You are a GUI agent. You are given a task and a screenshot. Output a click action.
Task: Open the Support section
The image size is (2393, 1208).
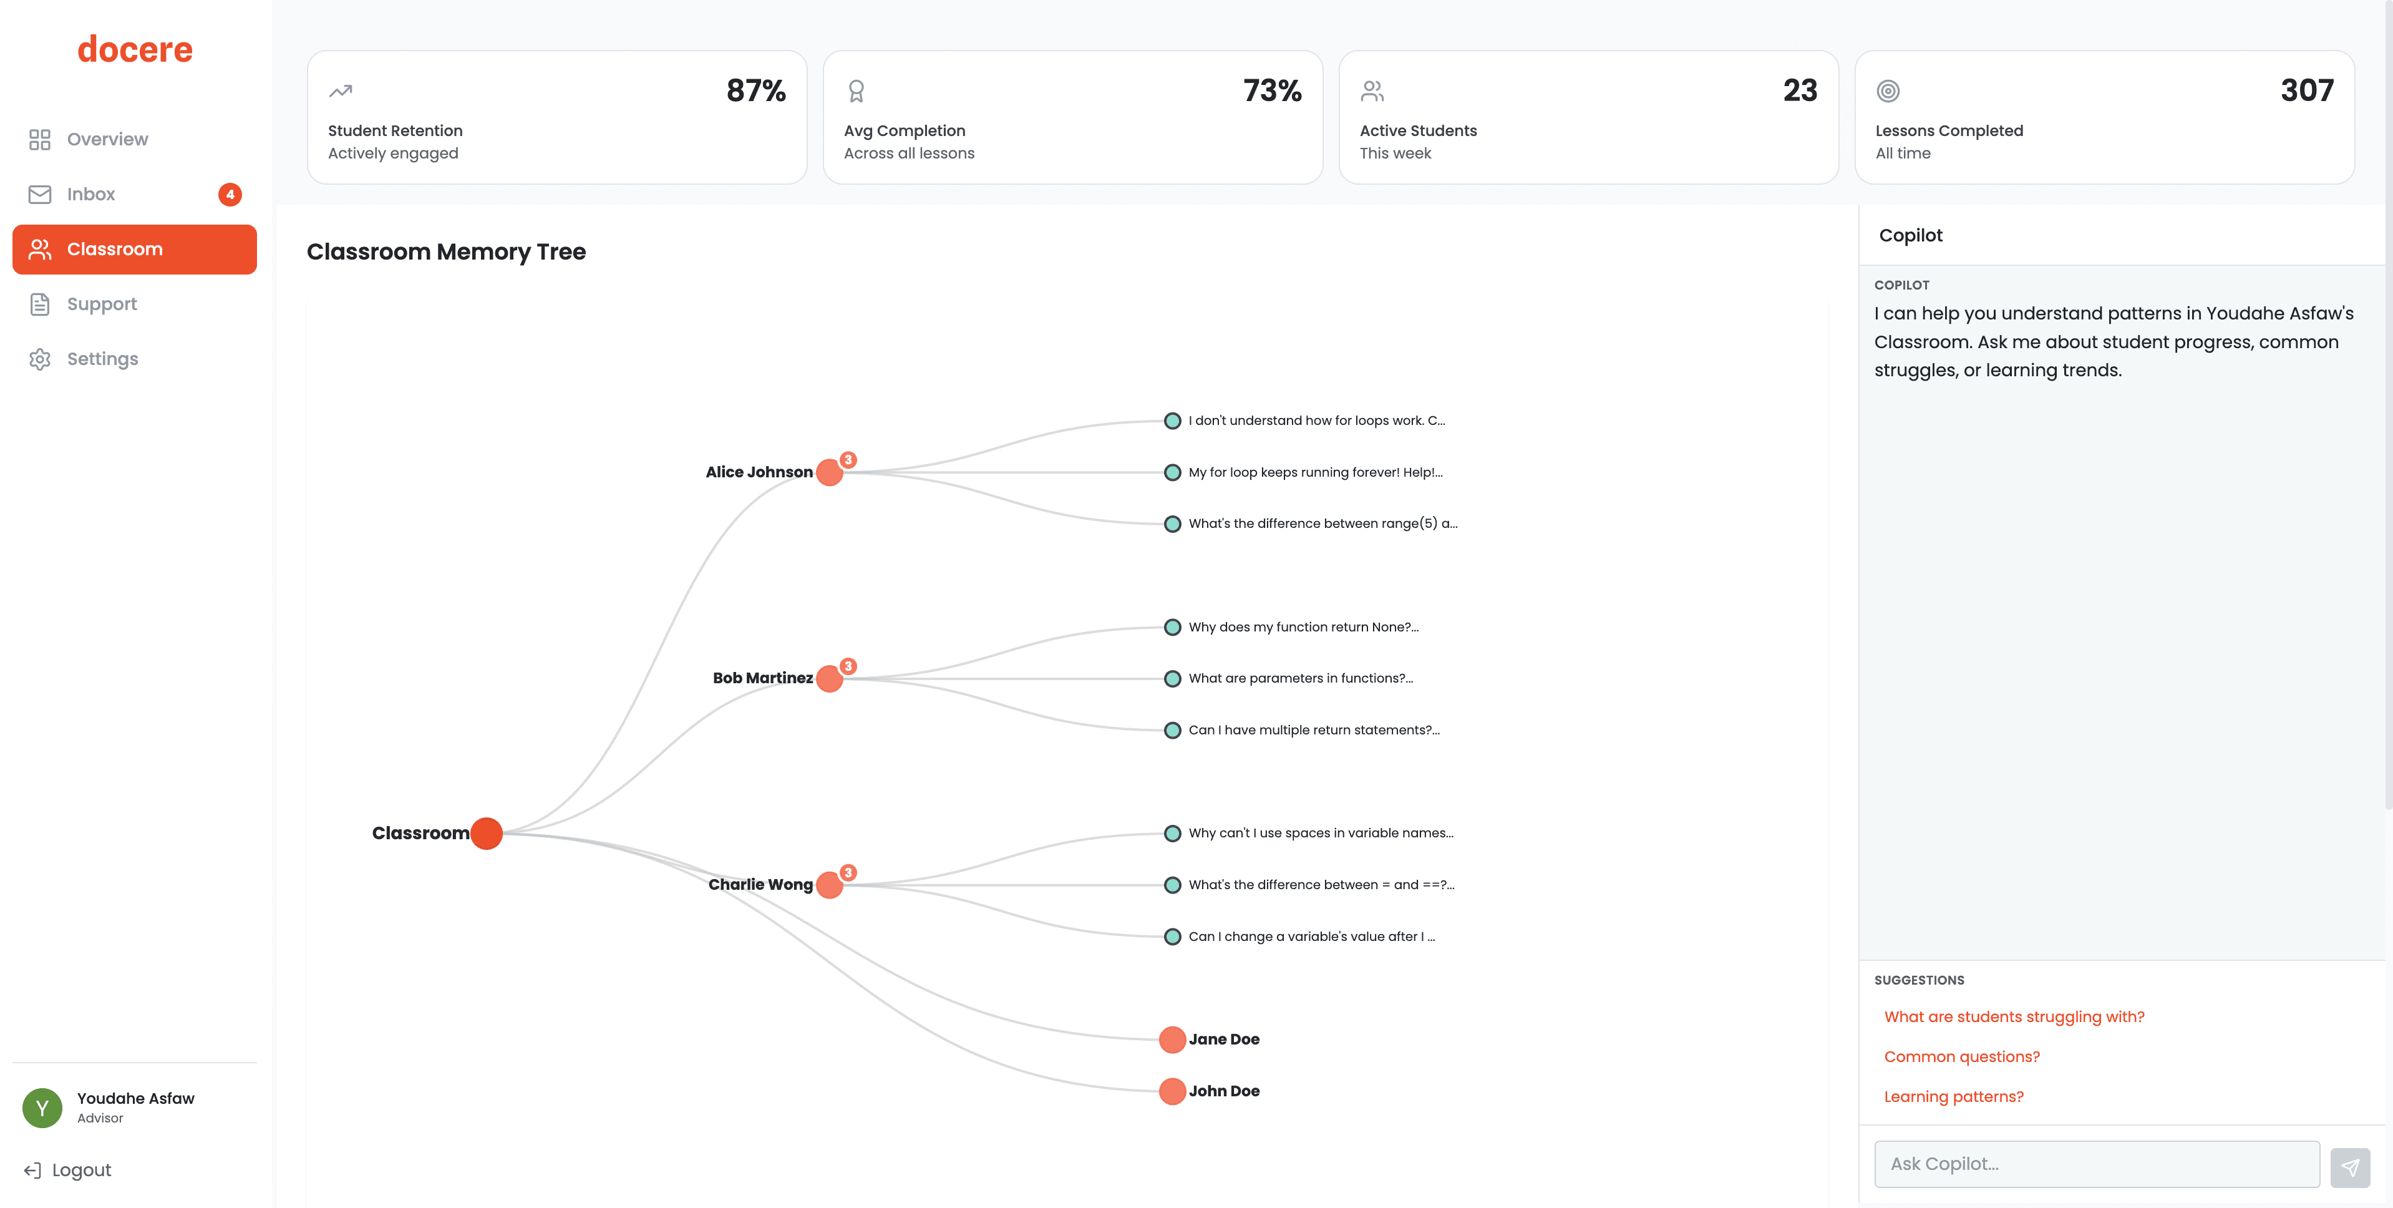(x=101, y=304)
